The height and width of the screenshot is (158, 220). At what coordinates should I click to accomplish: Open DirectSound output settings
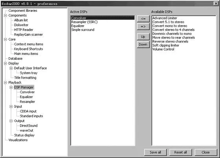[x=29, y=125]
